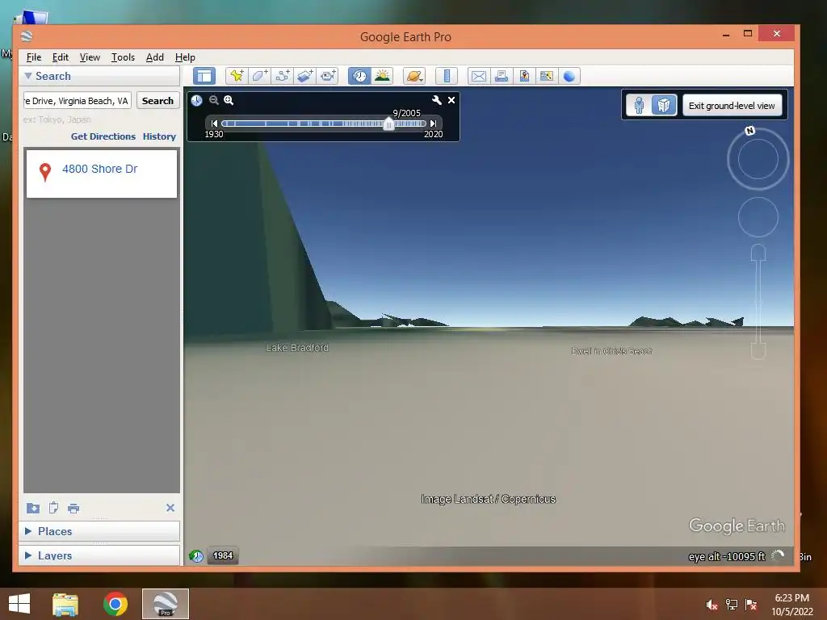
Task: Close the historical imagery slider
Action: pos(451,100)
